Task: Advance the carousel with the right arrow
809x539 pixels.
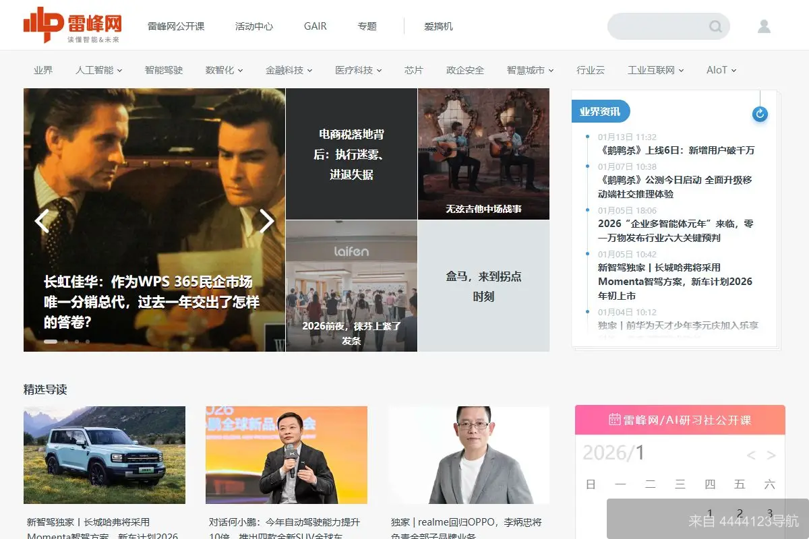Action: pyautogui.click(x=267, y=220)
